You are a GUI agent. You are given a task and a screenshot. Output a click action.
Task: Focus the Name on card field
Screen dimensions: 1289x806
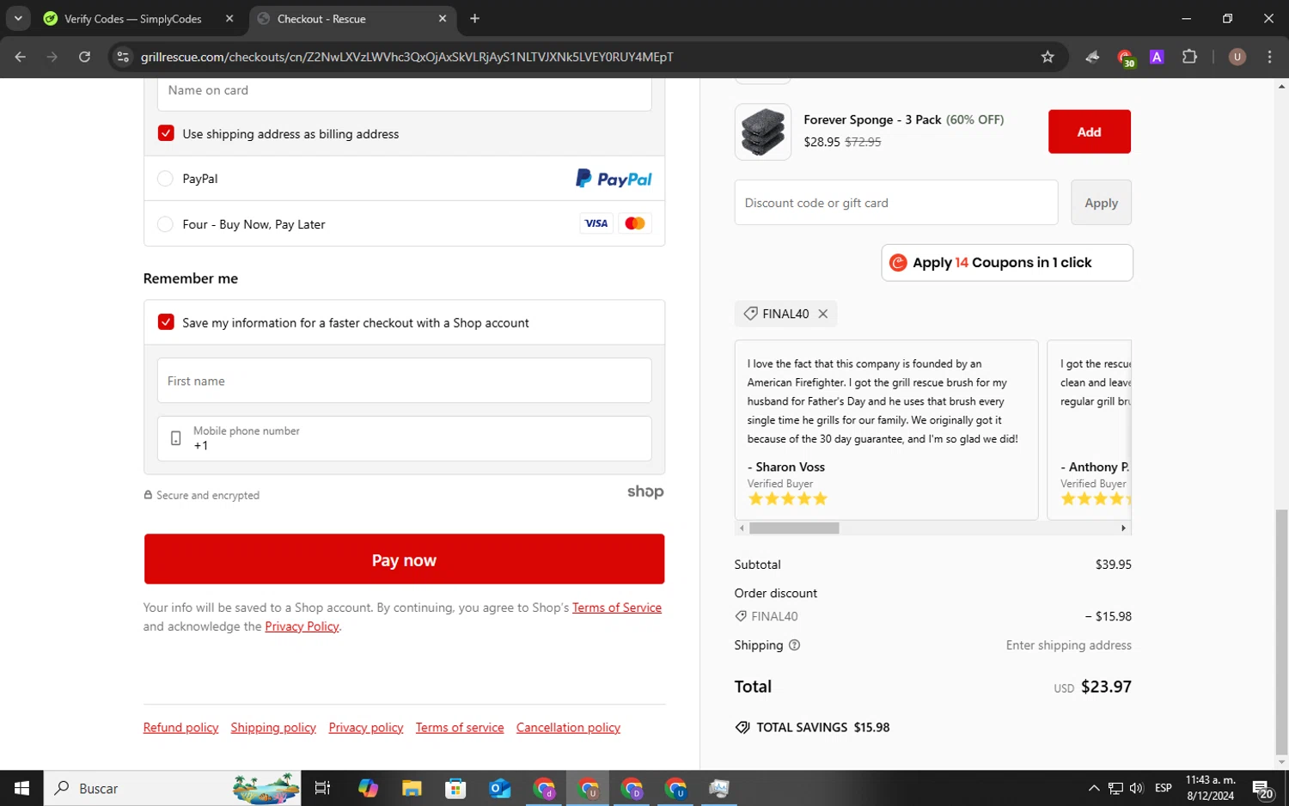[404, 93]
